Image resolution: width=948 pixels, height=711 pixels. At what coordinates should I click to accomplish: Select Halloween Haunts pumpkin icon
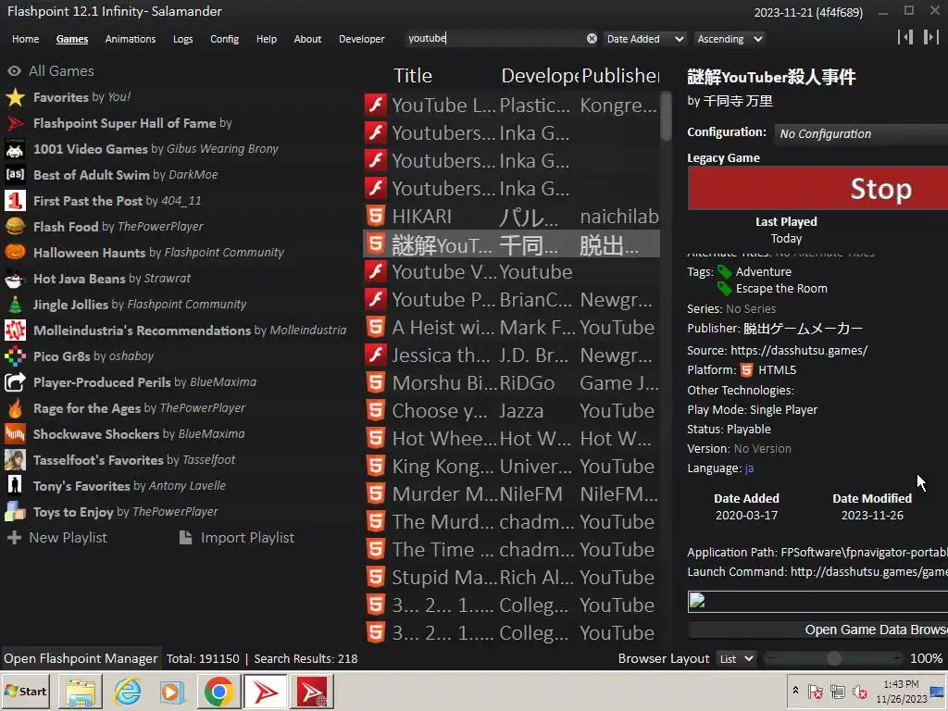[15, 253]
